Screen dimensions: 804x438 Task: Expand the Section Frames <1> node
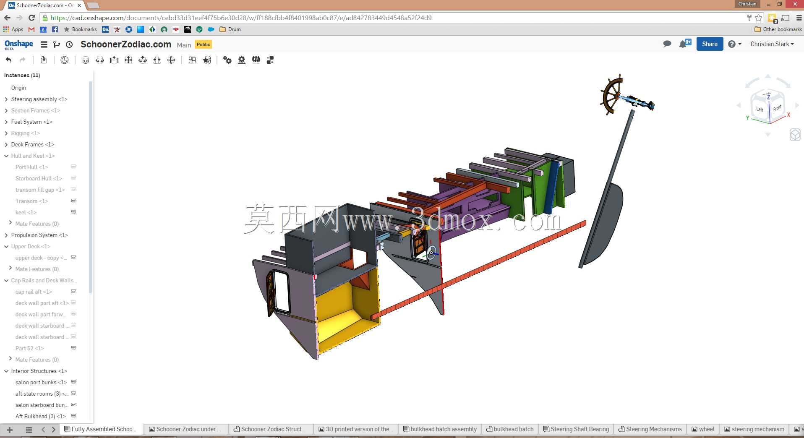coord(6,111)
